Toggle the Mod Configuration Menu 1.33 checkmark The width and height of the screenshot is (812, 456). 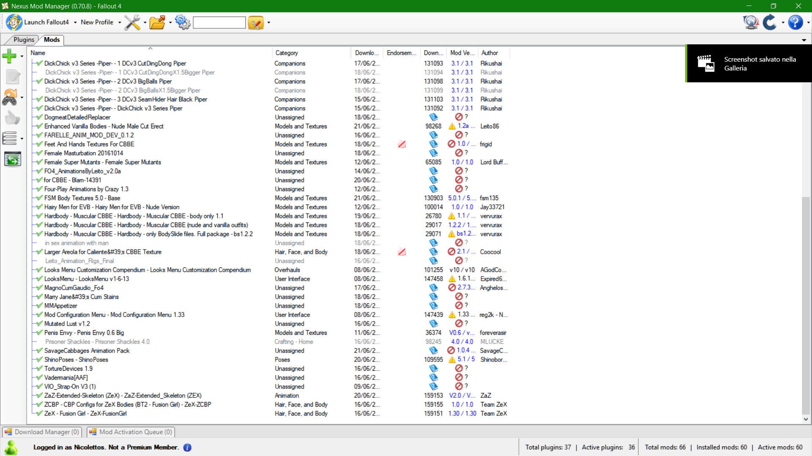coord(40,315)
